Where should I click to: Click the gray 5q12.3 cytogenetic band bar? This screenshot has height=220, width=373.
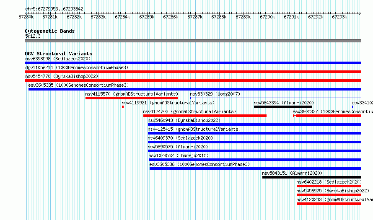[x=193, y=41]
